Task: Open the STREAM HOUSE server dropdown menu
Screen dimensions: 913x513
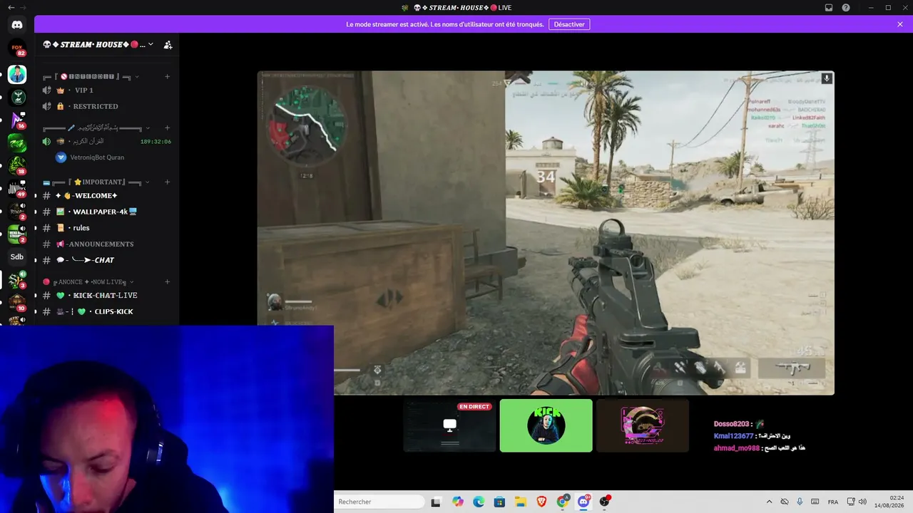Action: tap(151, 44)
